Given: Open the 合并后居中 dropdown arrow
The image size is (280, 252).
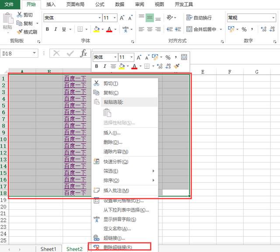Looking at the screenshot, I should point(221,29).
